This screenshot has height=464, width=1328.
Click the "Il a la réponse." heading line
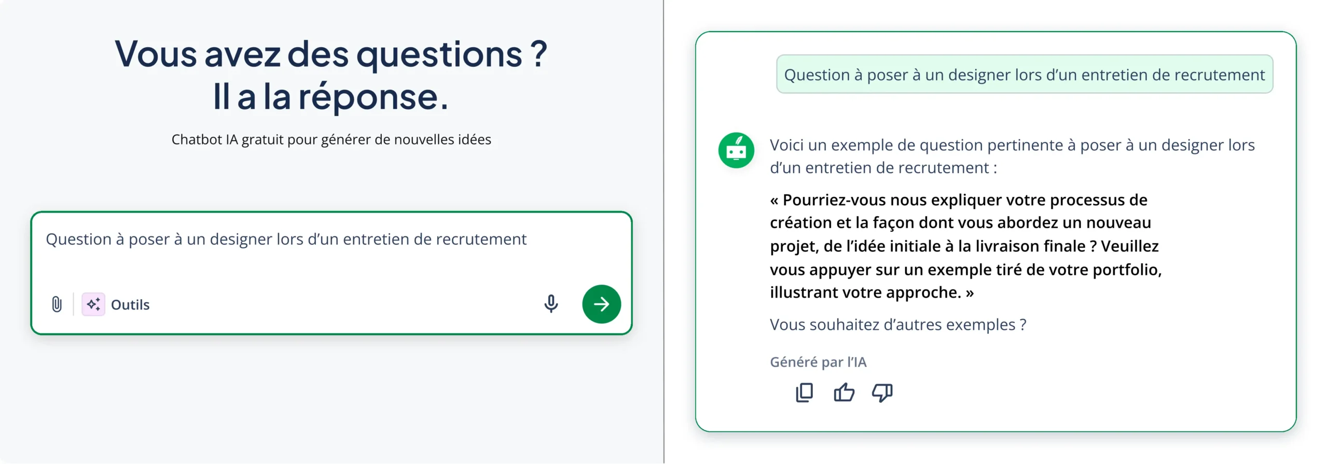pyautogui.click(x=331, y=97)
